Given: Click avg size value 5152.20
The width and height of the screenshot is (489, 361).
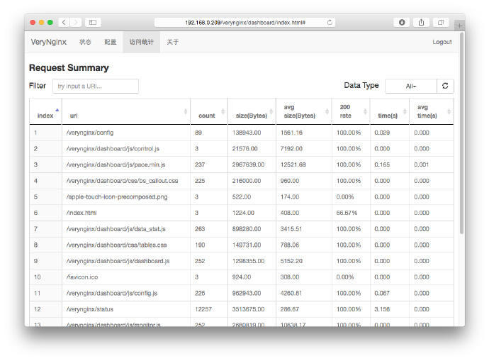Looking at the screenshot, I should [x=291, y=261].
